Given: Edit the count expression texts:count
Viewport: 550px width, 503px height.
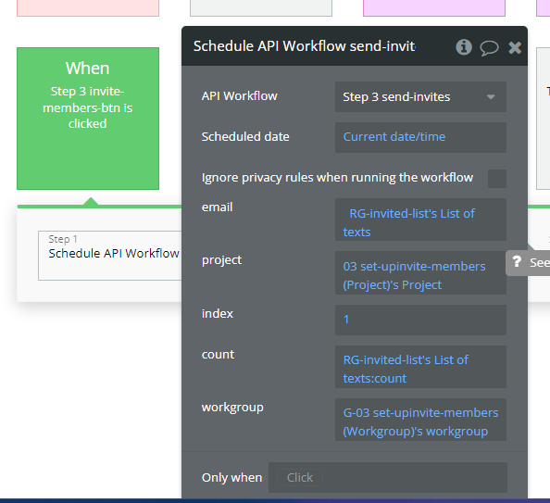Looking at the screenshot, I should pos(420,367).
